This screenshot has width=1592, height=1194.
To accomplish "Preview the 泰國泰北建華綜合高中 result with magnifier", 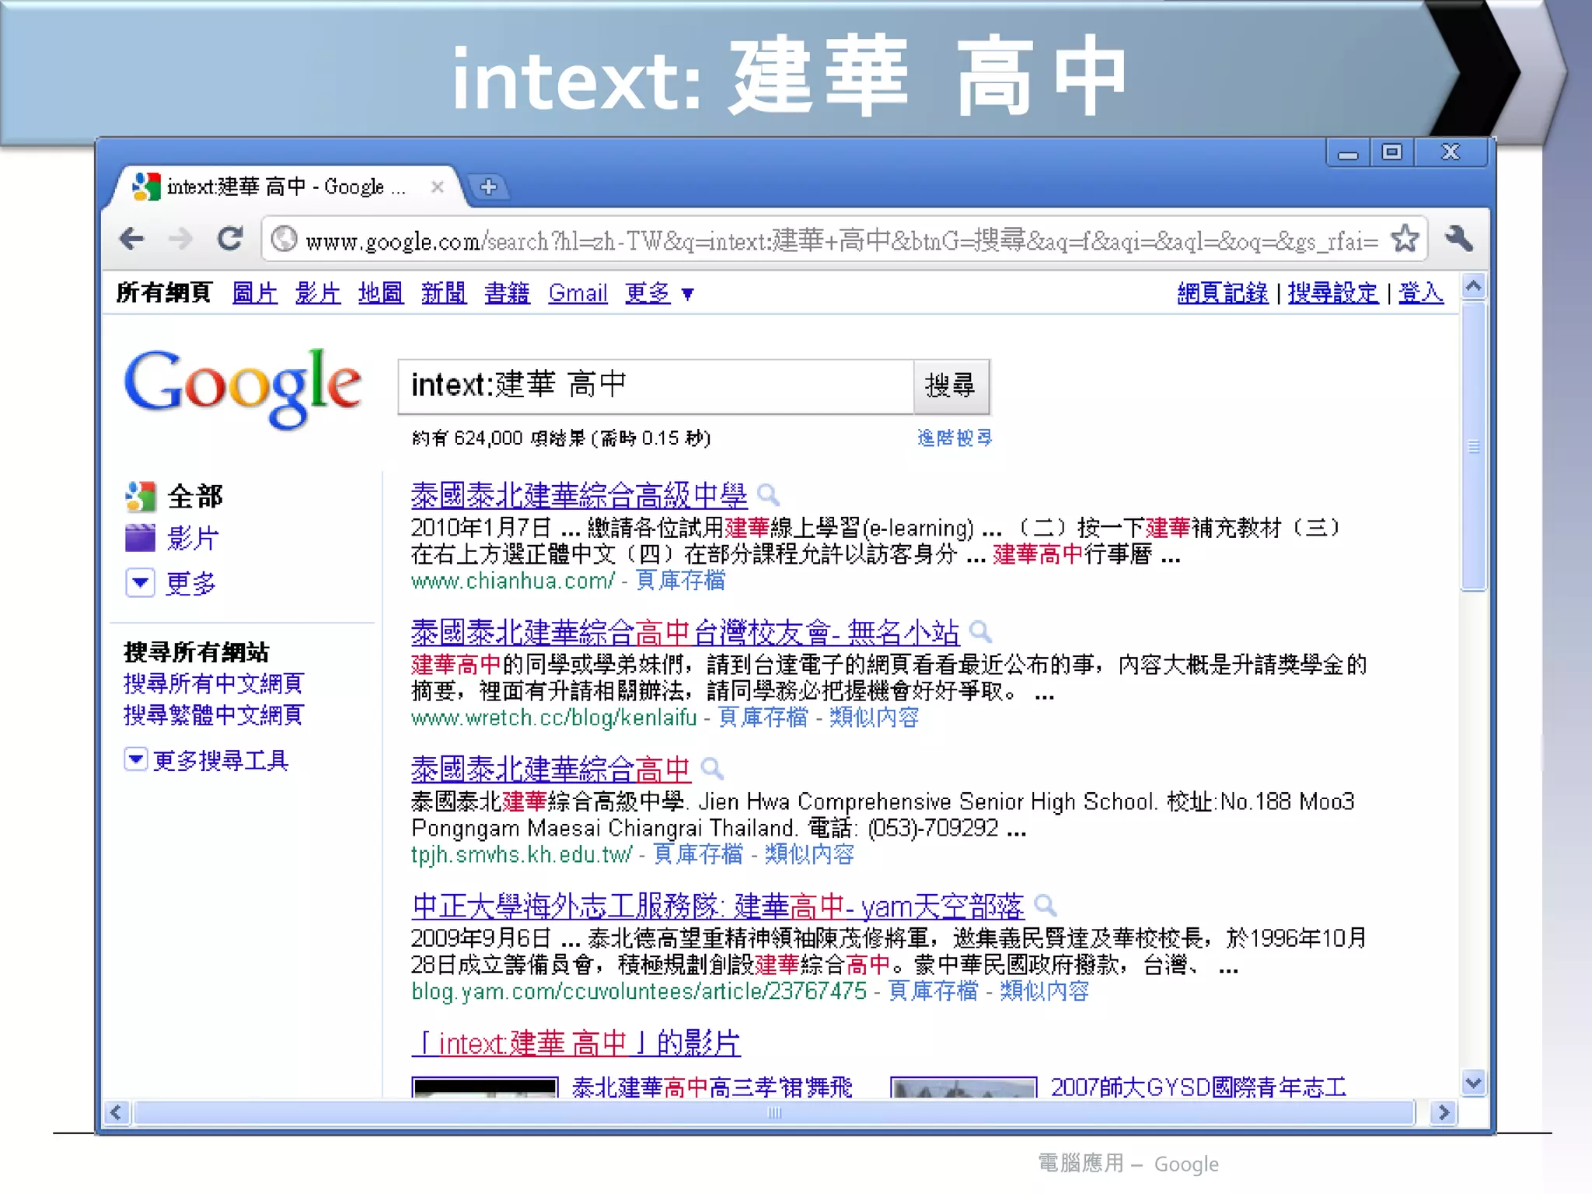I will click(712, 769).
